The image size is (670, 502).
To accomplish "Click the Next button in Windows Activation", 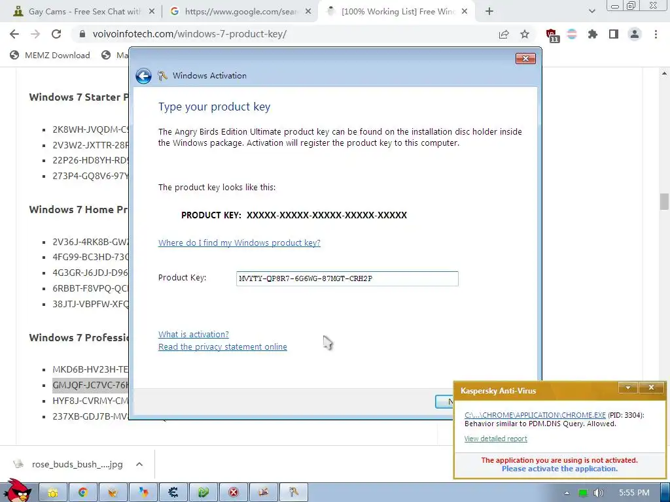I will click(444, 401).
